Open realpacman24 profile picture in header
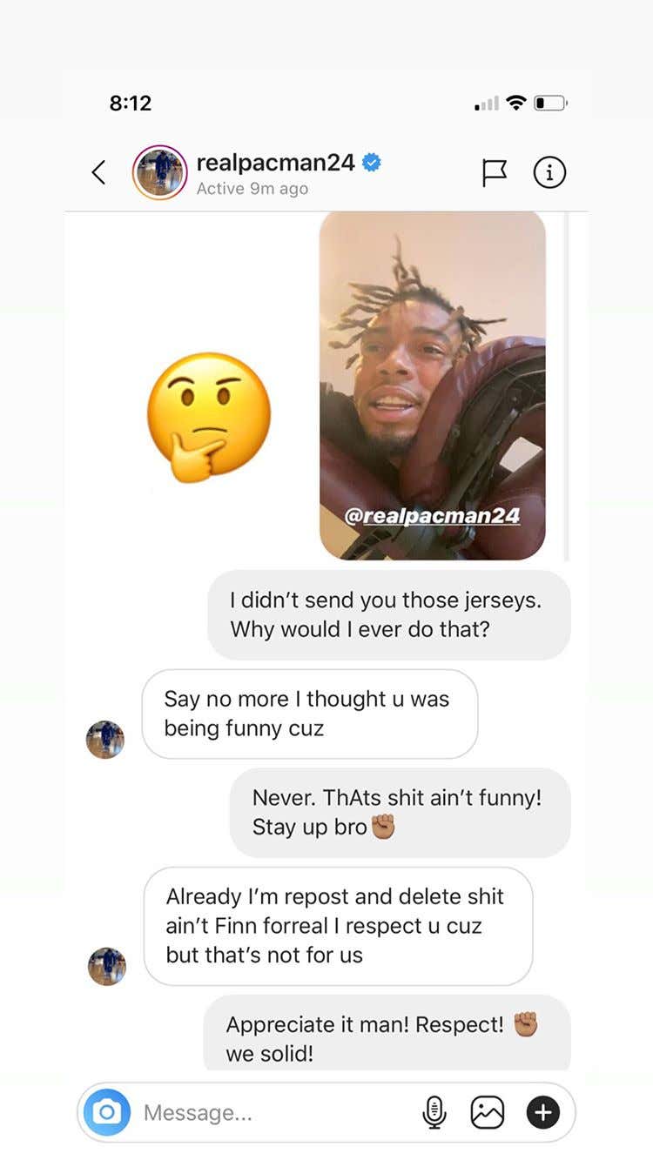Screen dimensions: 653x1160 point(159,172)
